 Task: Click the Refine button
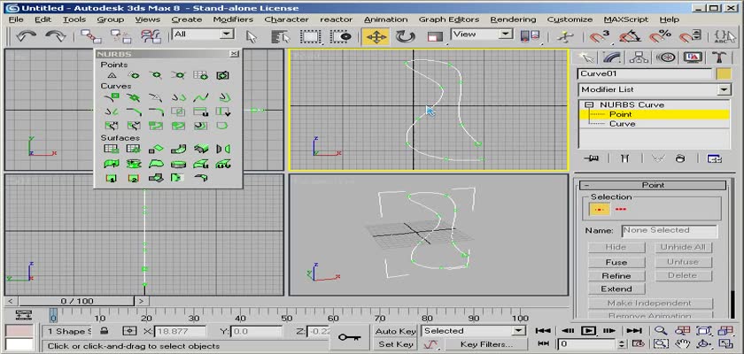616,276
